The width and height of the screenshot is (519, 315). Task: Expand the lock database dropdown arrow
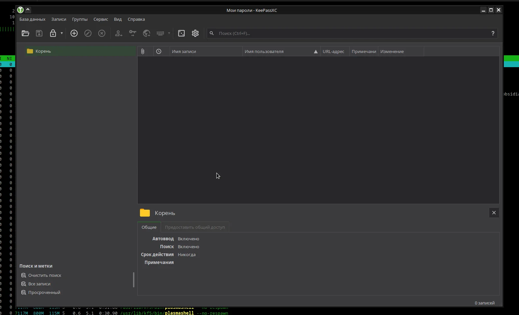[62, 33]
